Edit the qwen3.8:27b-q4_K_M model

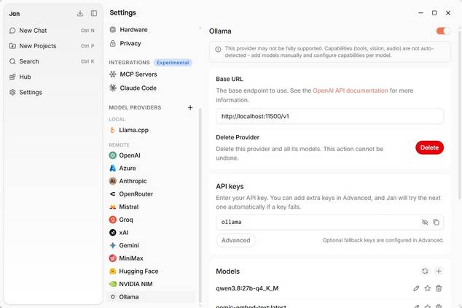click(x=416, y=288)
